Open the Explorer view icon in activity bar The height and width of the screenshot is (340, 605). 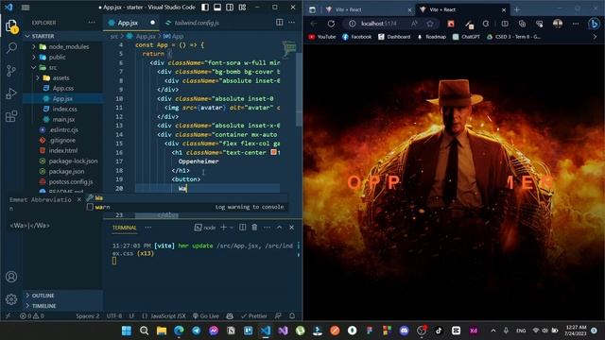[11, 26]
